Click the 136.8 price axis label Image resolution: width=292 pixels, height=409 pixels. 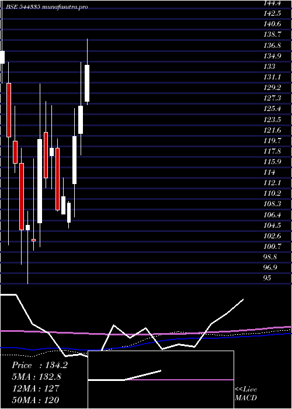273,45
